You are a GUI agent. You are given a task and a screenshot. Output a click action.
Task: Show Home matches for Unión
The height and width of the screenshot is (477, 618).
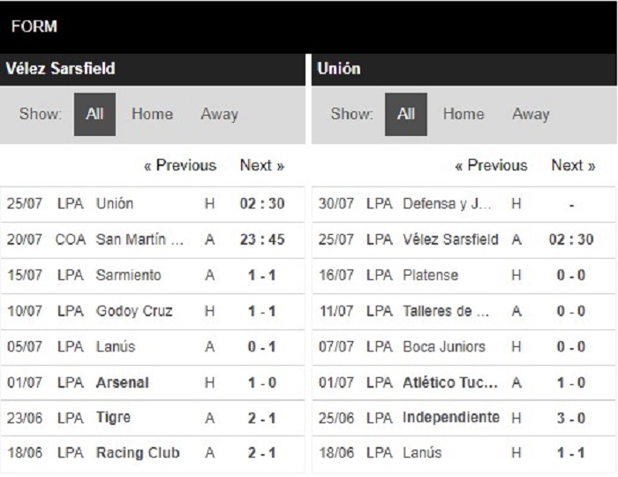click(x=463, y=114)
